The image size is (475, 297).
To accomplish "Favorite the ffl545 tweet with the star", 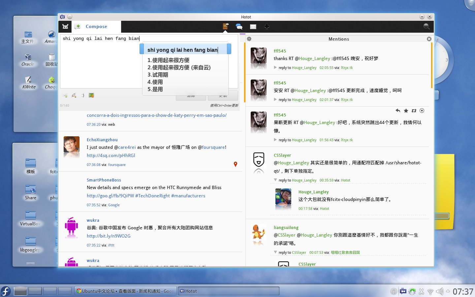I will (x=406, y=111).
